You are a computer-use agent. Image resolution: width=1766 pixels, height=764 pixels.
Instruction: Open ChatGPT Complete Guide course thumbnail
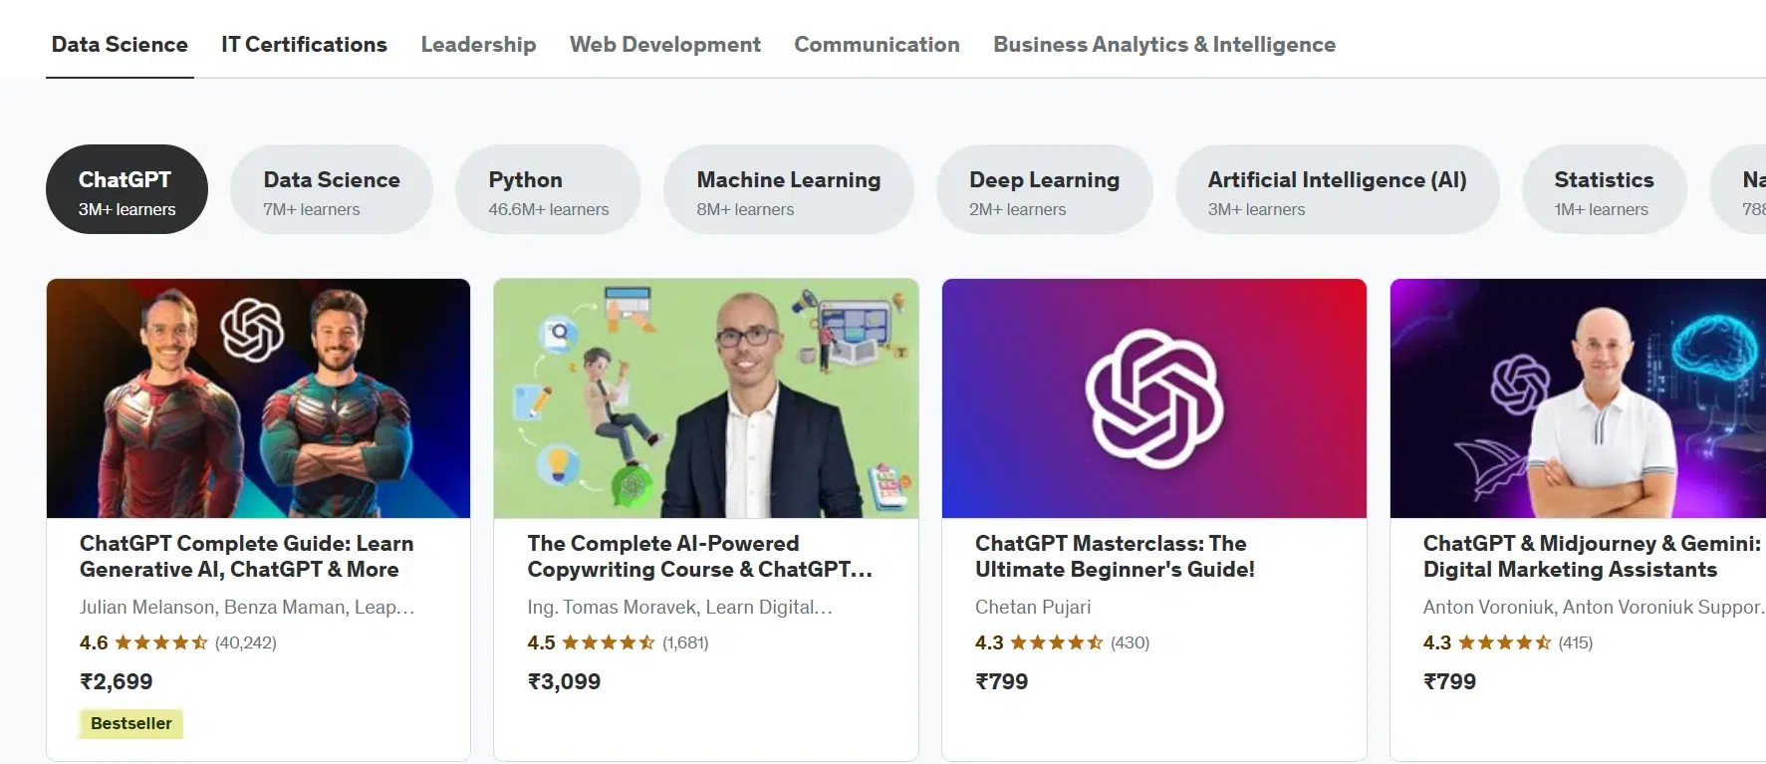[x=258, y=398]
